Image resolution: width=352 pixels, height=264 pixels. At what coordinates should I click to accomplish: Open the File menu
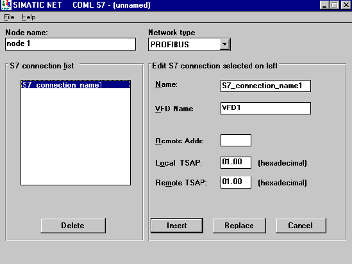9,17
